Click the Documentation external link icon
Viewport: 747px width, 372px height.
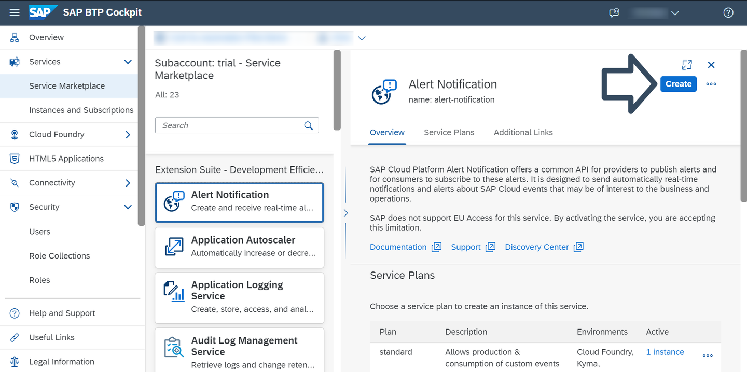(437, 247)
